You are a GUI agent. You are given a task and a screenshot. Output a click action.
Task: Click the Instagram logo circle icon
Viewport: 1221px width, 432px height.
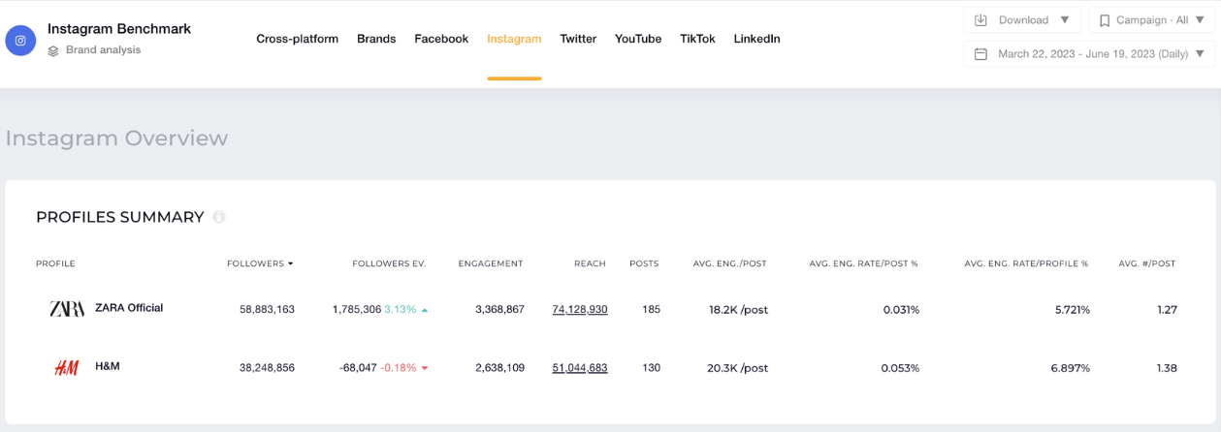click(20, 41)
